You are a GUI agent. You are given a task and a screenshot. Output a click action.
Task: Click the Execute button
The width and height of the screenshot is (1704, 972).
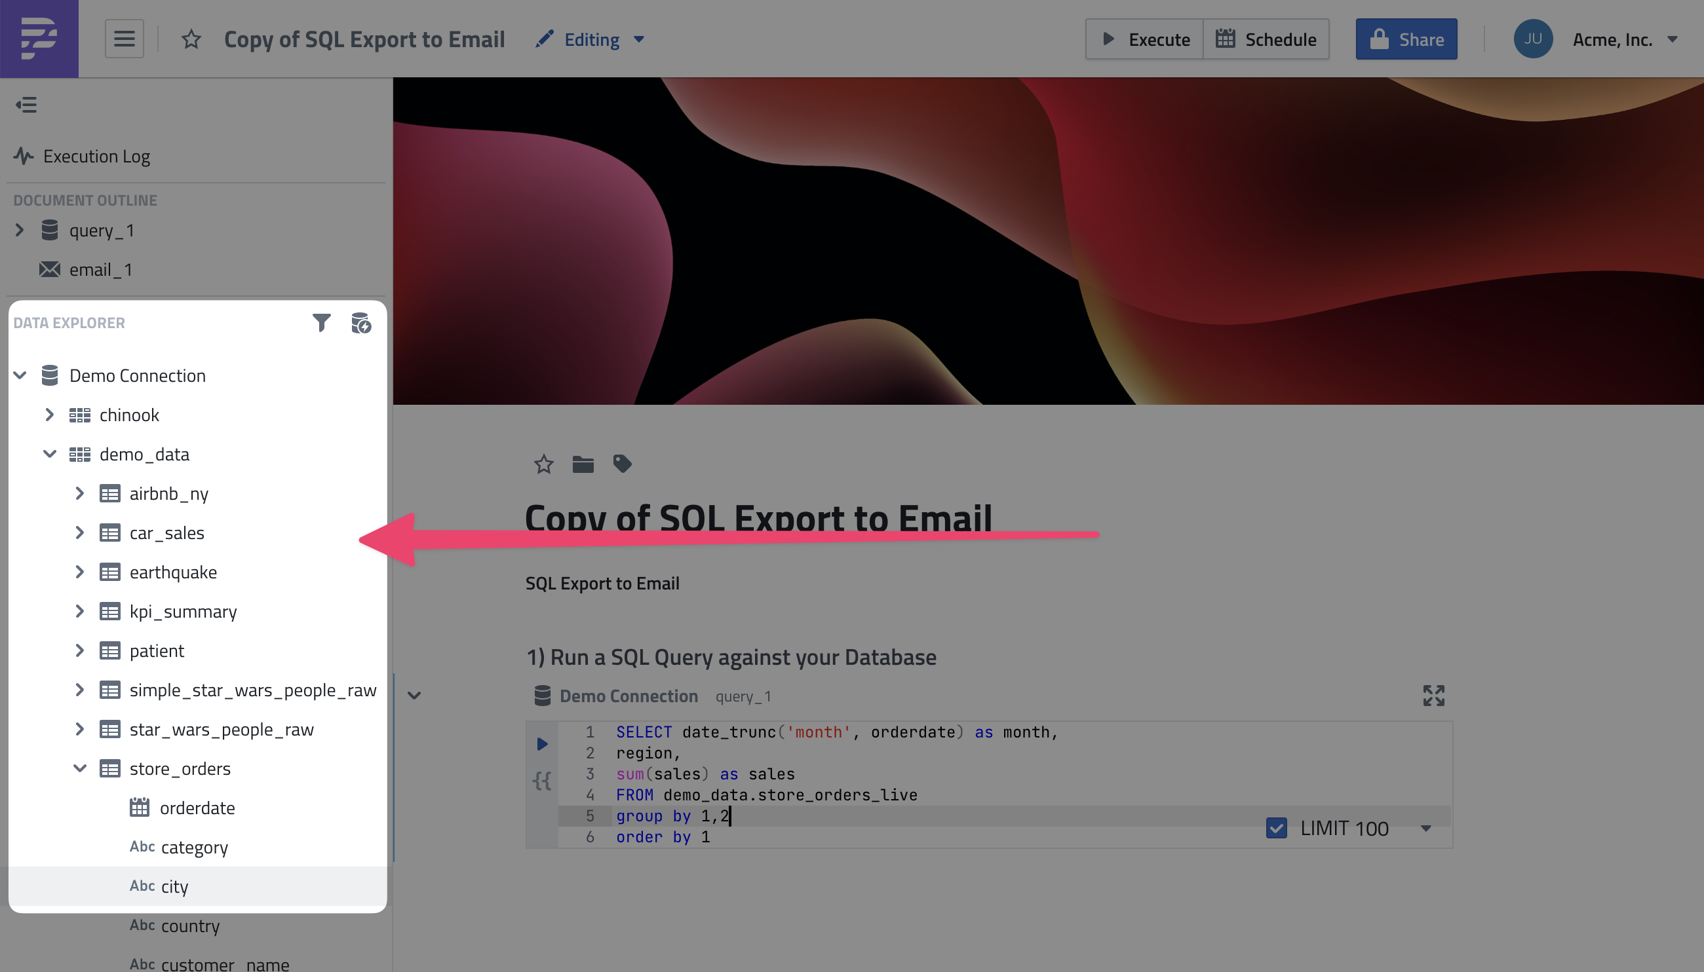coord(1145,39)
